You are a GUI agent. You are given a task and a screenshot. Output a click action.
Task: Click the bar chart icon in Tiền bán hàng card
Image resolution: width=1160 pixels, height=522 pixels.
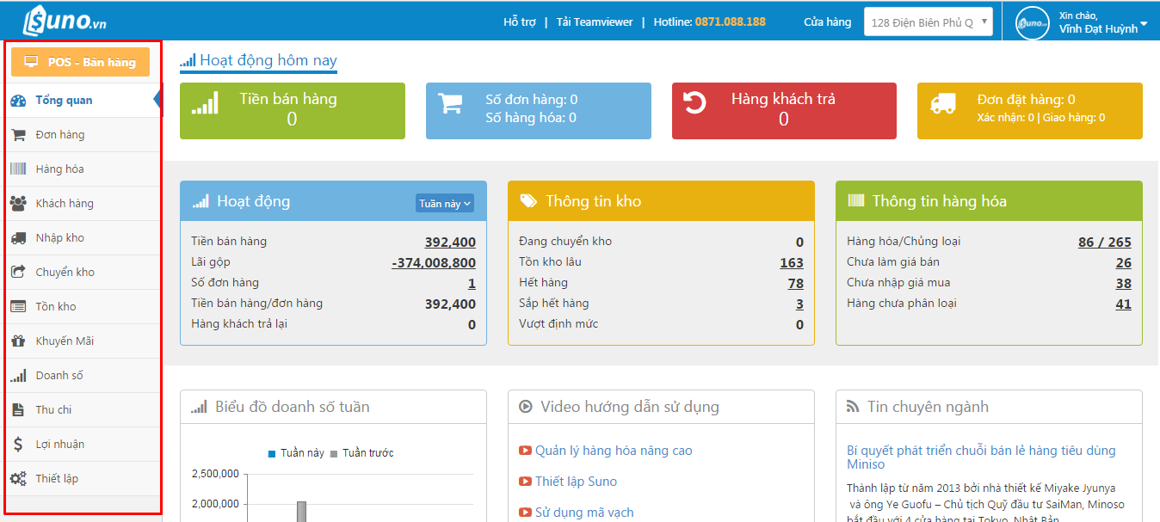(204, 103)
